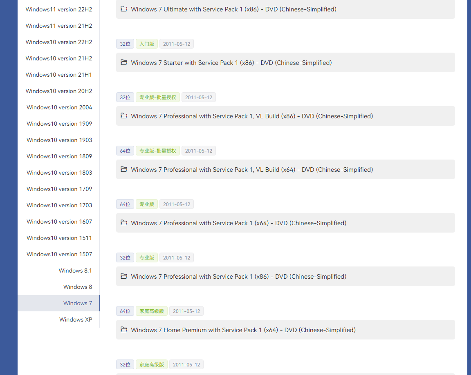Click 家庭高级版 tag above Home Premium x64
This screenshot has width=471, height=375.
click(x=152, y=311)
